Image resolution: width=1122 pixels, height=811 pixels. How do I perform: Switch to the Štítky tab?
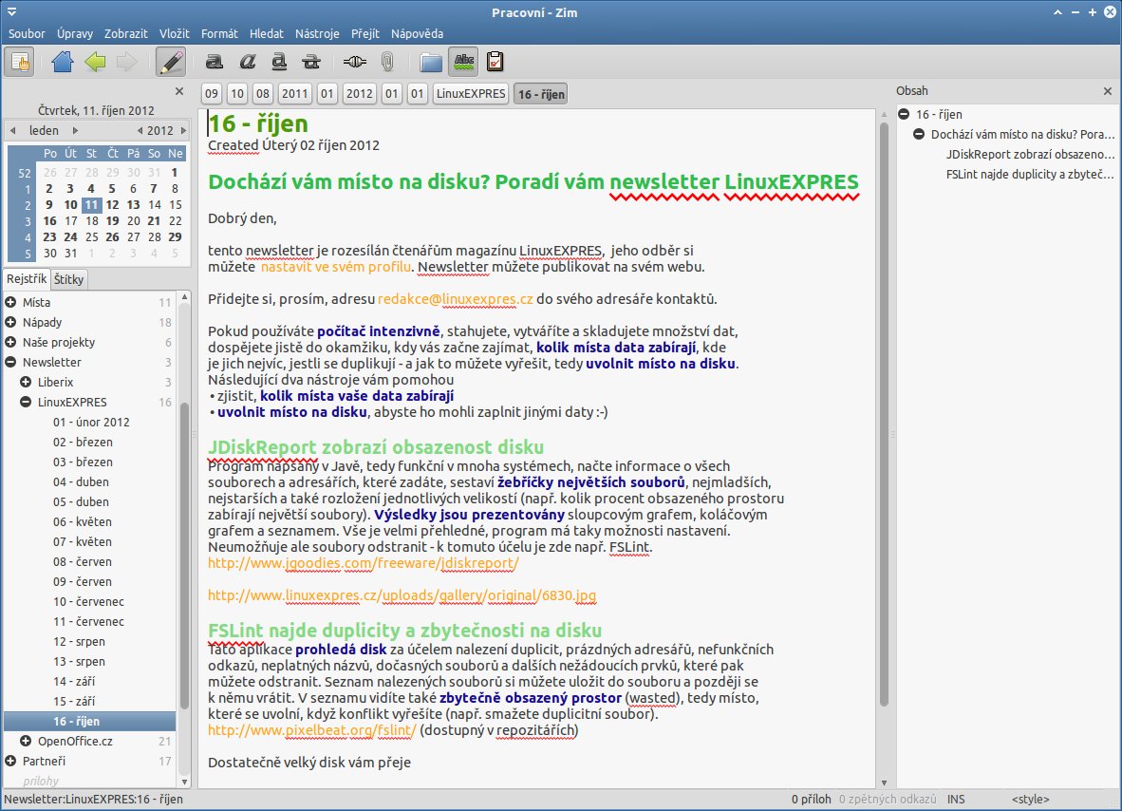pyautogui.click(x=68, y=279)
